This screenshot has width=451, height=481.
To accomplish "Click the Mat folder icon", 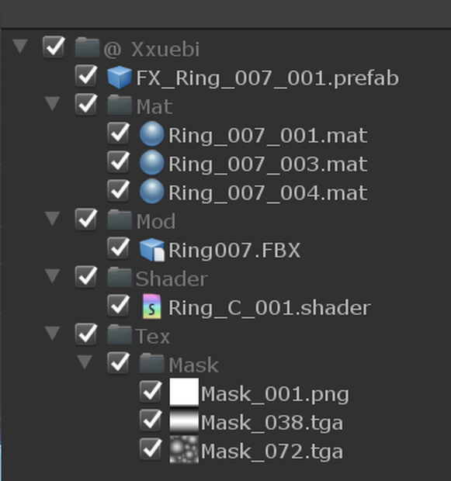I will tap(120, 106).
